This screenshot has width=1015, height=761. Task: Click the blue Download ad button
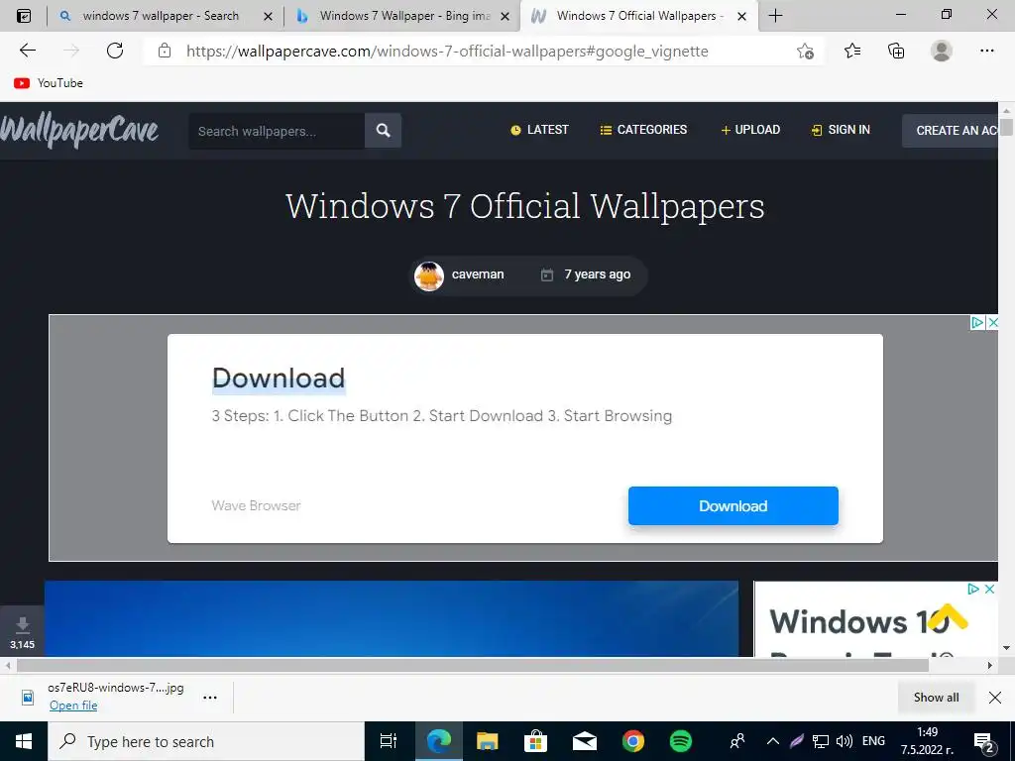[x=733, y=506]
